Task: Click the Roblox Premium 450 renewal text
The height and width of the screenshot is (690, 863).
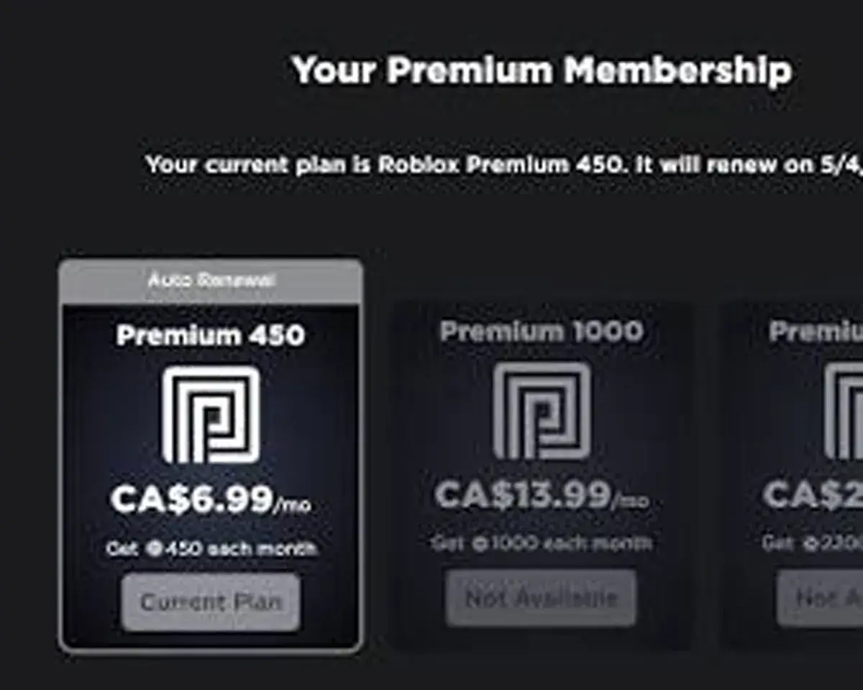Action: pyautogui.click(x=503, y=164)
